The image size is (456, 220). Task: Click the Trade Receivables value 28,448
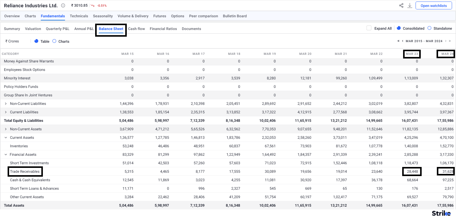[412, 172]
